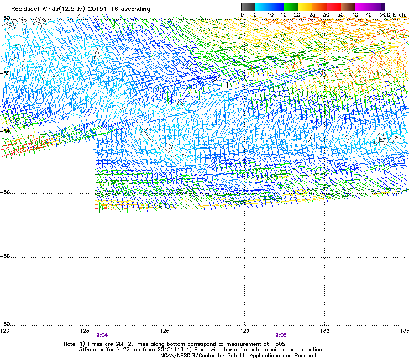The height and width of the screenshot is (359, 409).
Task: Click the '123' longitude axis label
Action: 85,331
